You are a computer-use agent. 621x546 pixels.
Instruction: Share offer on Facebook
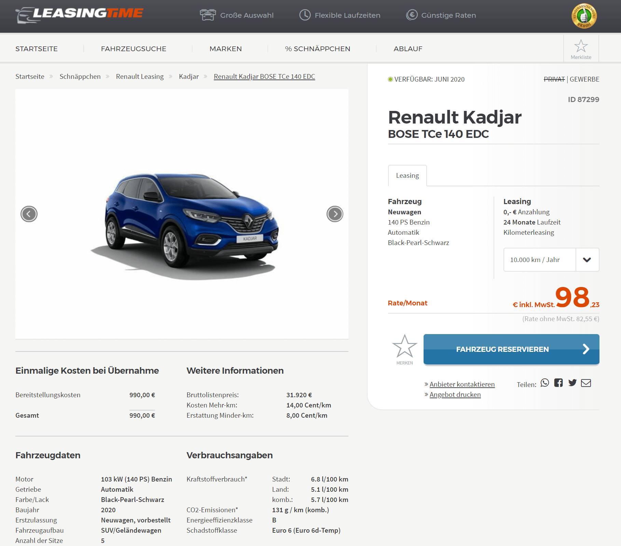coord(558,383)
